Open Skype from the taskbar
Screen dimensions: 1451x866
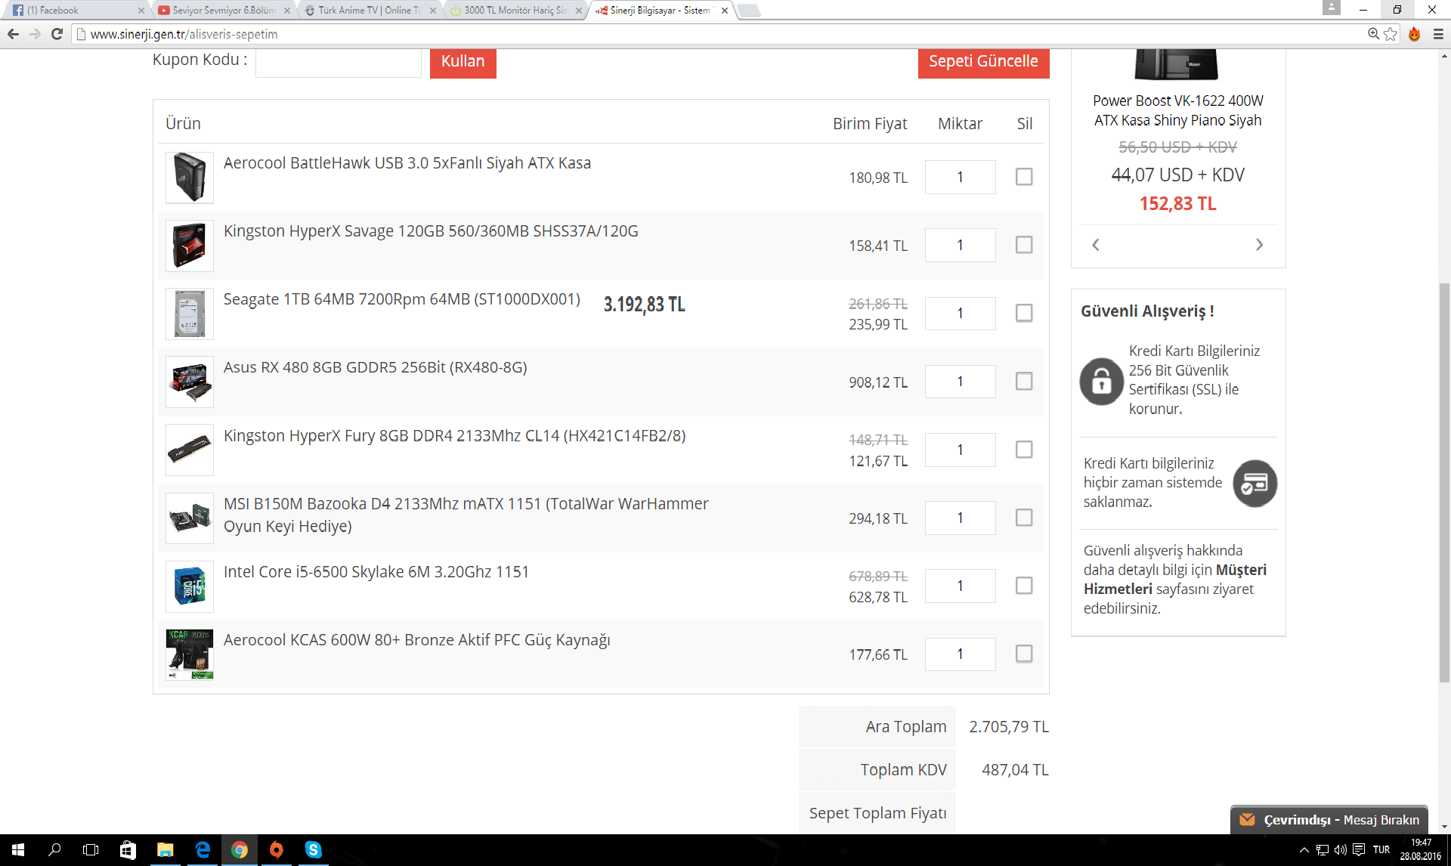313,850
